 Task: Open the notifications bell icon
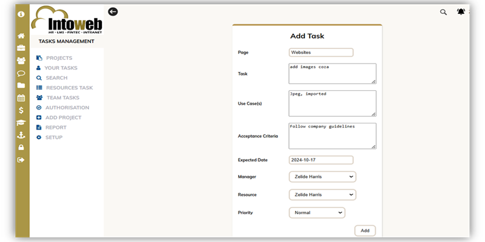click(x=461, y=11)
